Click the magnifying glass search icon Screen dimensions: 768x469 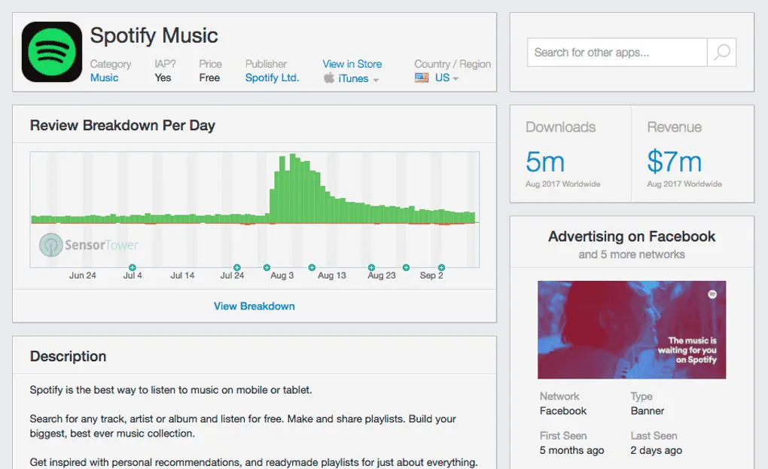722,53
